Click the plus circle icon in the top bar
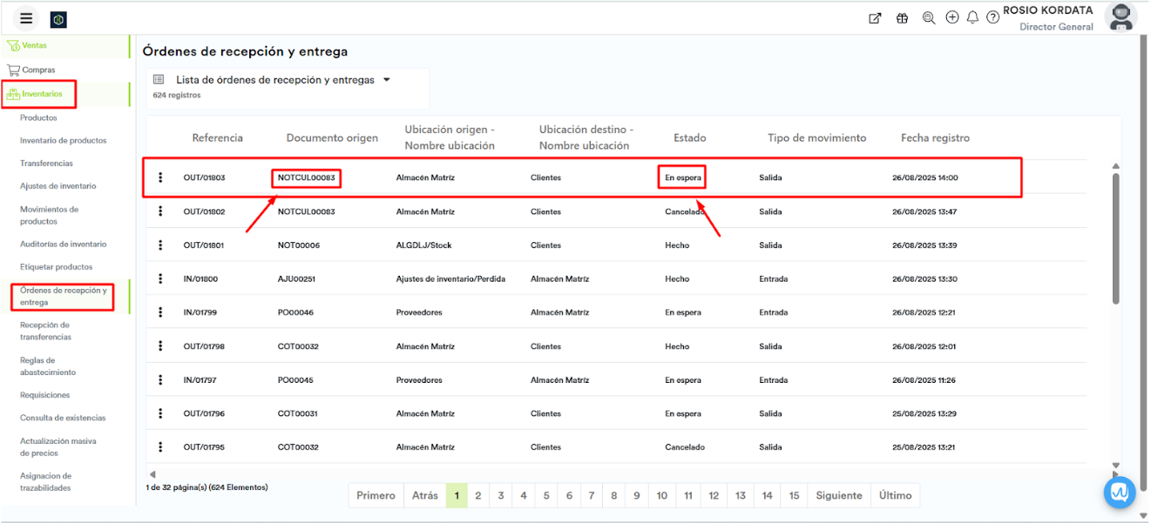This screenshot has height=523, width=1151. (951, 17)
